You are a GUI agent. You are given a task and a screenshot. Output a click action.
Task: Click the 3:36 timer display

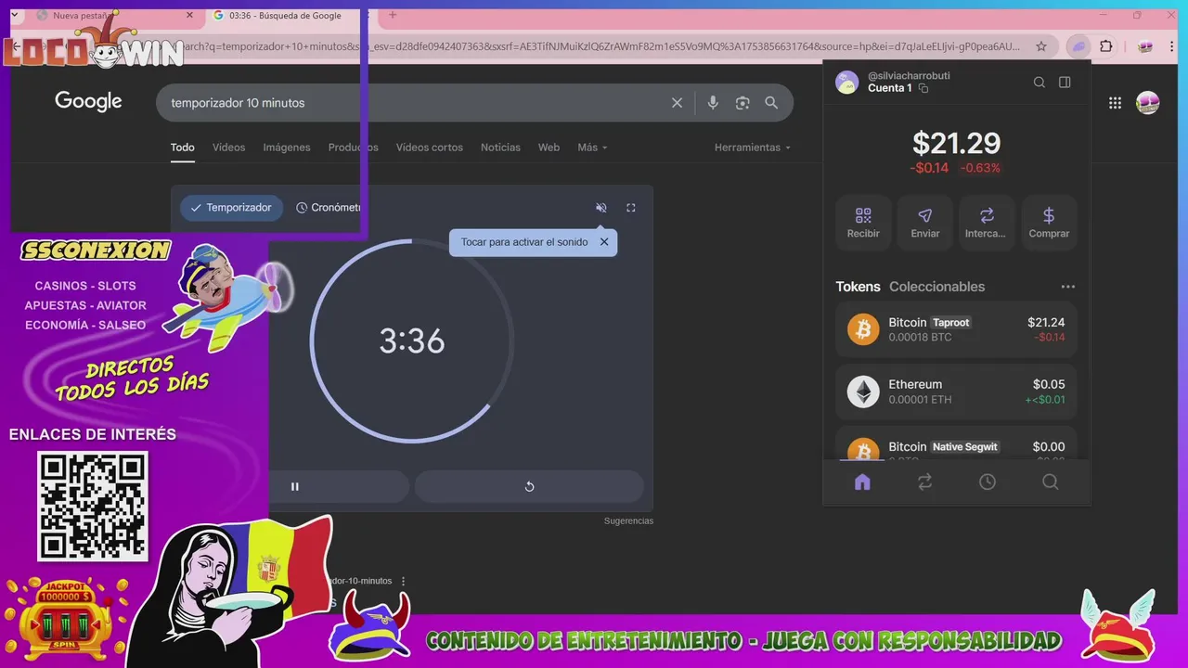pyautogui.click(x=412, y=341)
